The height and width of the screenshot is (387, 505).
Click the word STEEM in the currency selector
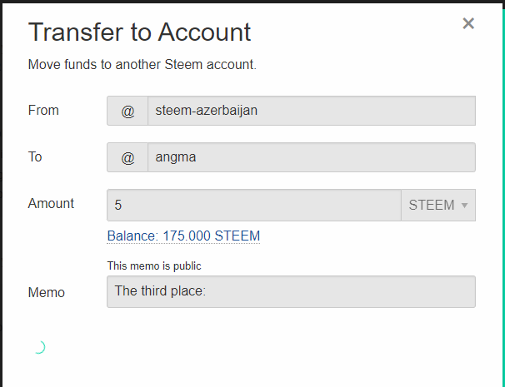coord(432,206)
